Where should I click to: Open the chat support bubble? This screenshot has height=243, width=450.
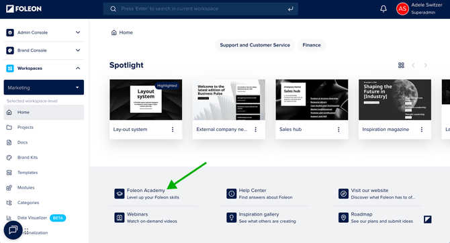(x=13, y=230)
